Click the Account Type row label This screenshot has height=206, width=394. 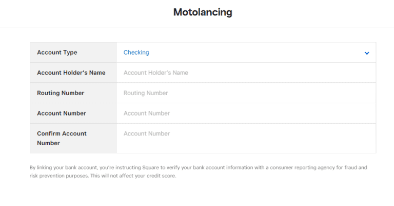coord(57,52)
